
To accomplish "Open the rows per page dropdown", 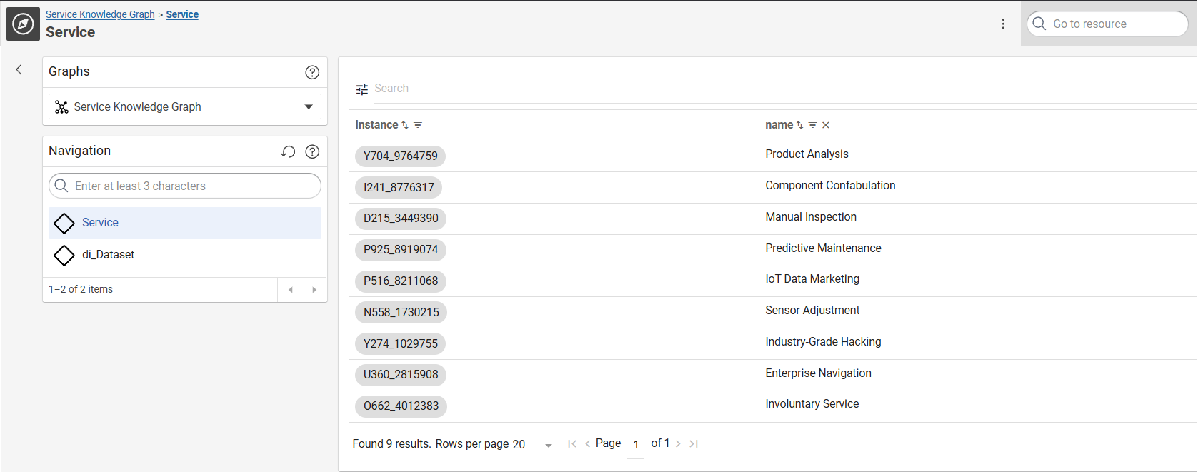I will (548, 445).
